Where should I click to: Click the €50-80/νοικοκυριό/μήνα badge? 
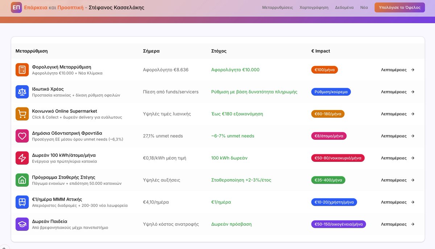338,158
